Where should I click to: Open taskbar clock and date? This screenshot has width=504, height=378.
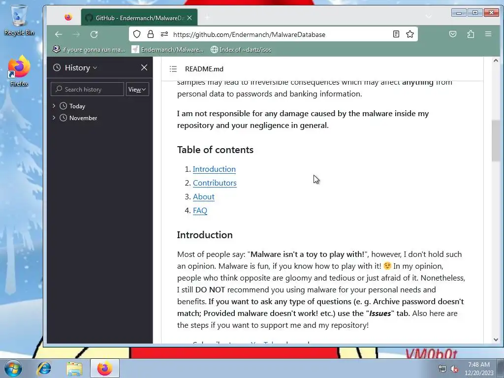[478, 369]
